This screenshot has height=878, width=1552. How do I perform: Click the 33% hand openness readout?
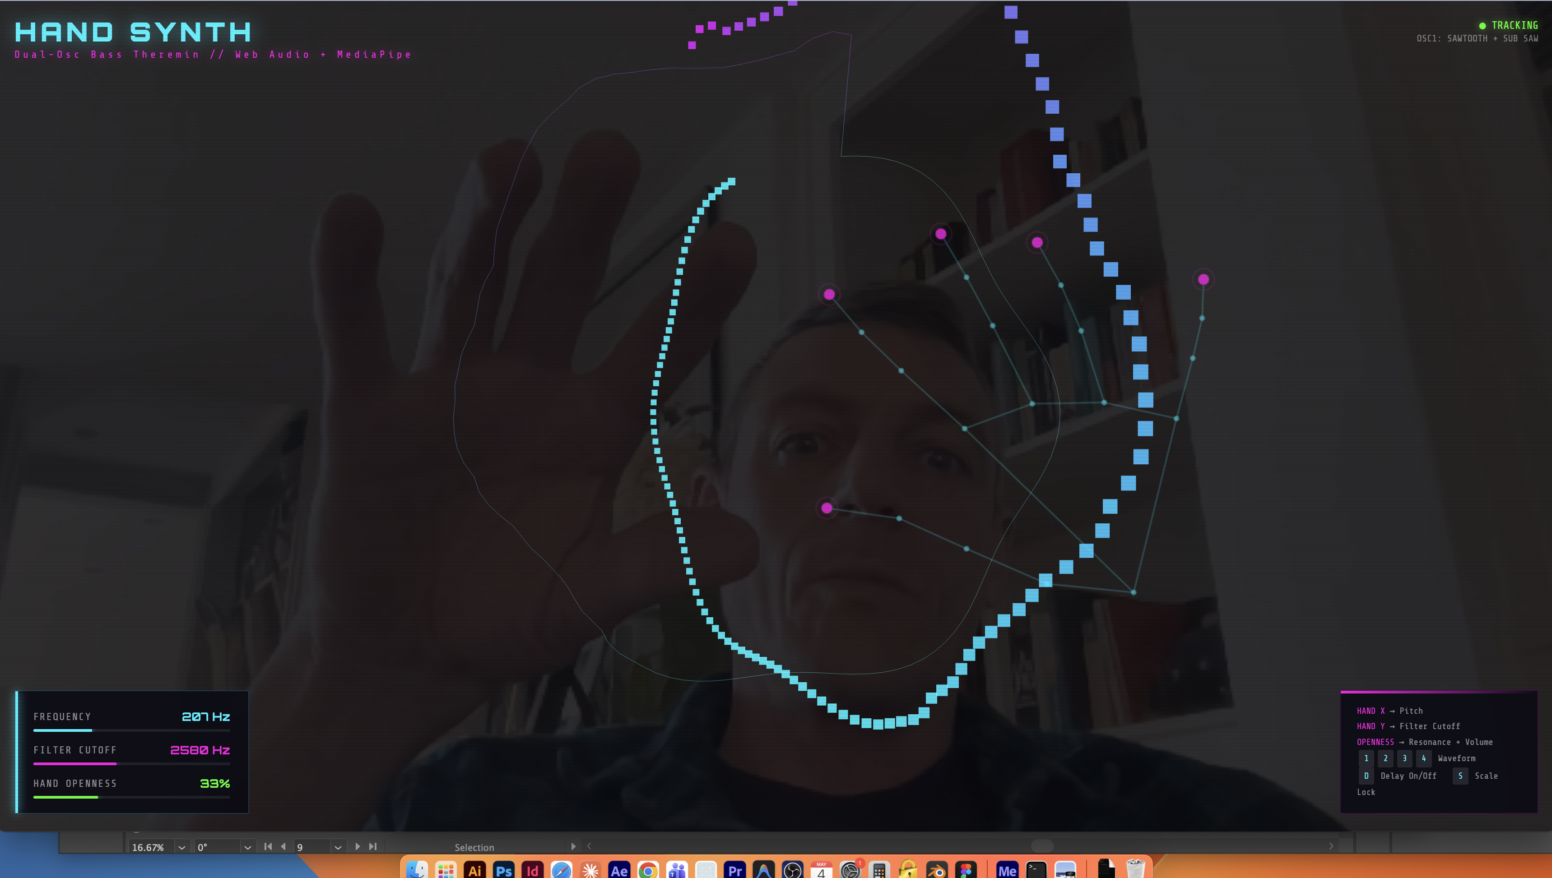pyautogui.click(x=215, y=783)
